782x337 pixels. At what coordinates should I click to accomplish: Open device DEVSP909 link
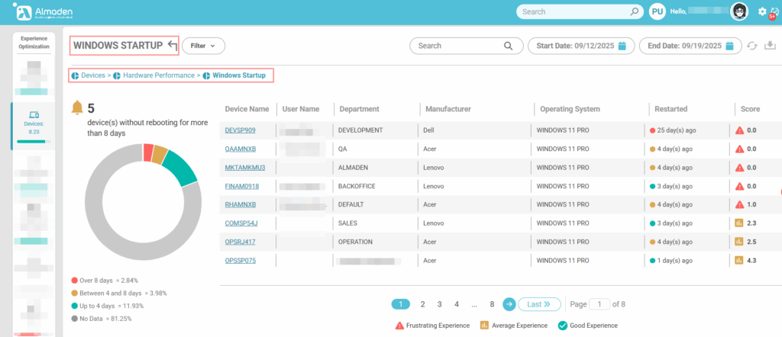tap(240, 130)
